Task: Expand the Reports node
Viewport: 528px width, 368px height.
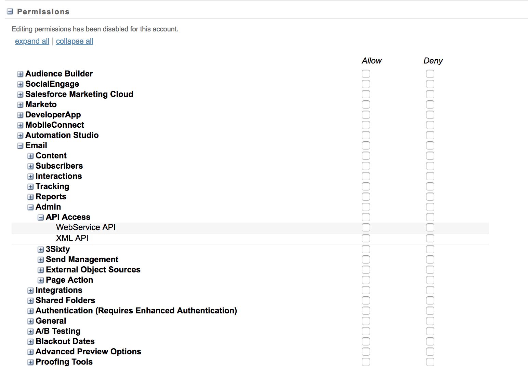Action: click(30, 197)
